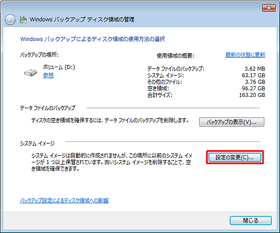
Task: Click the バックアップの場所: heading
Action: click(39, 55)
